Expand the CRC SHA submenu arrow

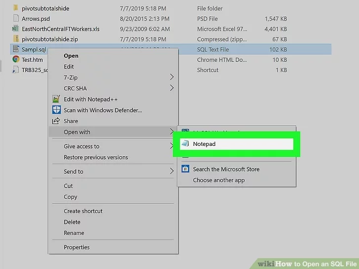[x=172, y=88]
